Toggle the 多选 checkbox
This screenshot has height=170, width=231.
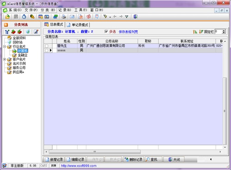pyautogui.click(x=106, y=31)
